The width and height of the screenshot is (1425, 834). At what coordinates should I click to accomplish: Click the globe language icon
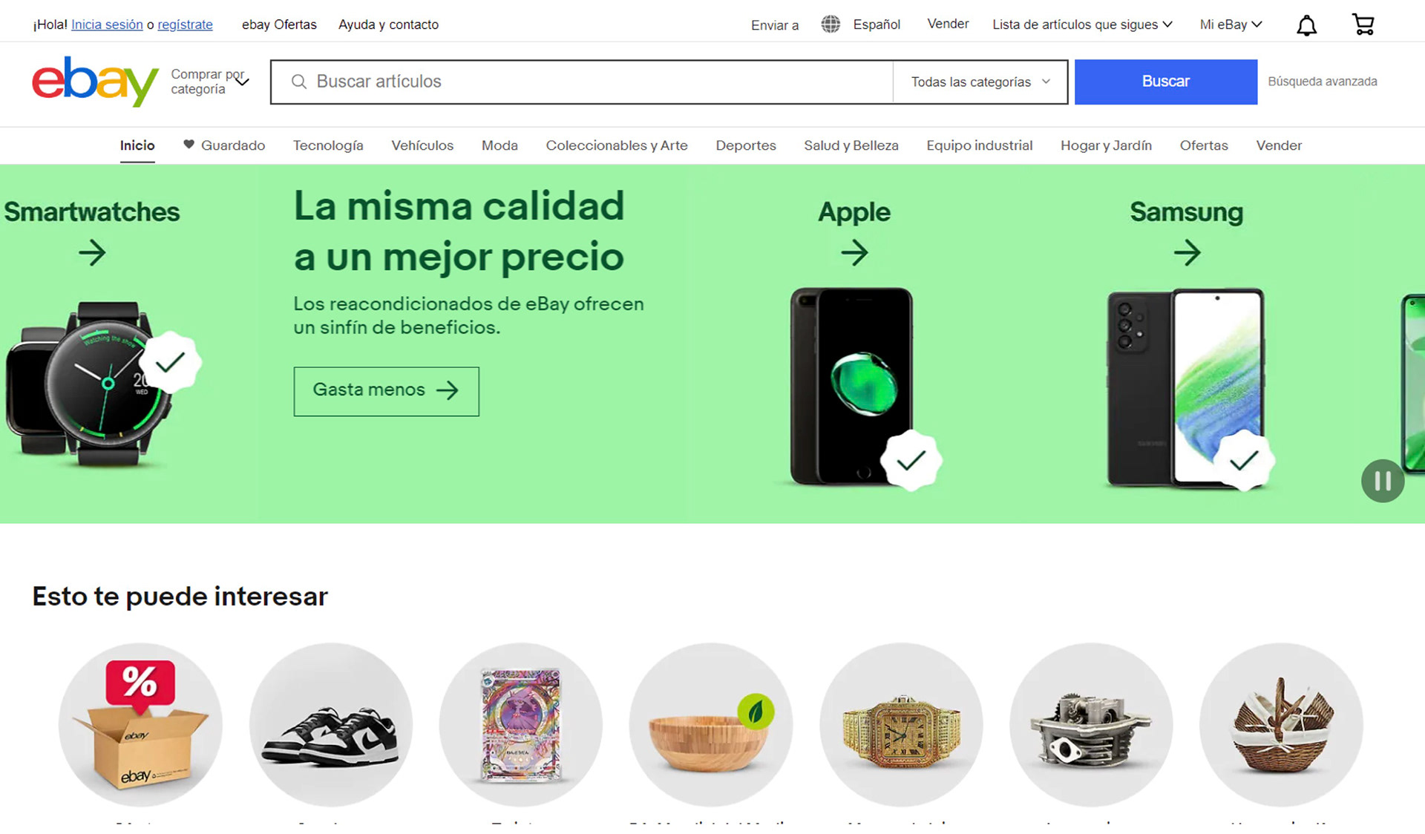point(831,24)
